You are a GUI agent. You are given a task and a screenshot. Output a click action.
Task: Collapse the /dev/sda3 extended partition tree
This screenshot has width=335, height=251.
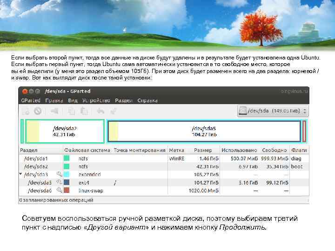(x=20, y=174)
